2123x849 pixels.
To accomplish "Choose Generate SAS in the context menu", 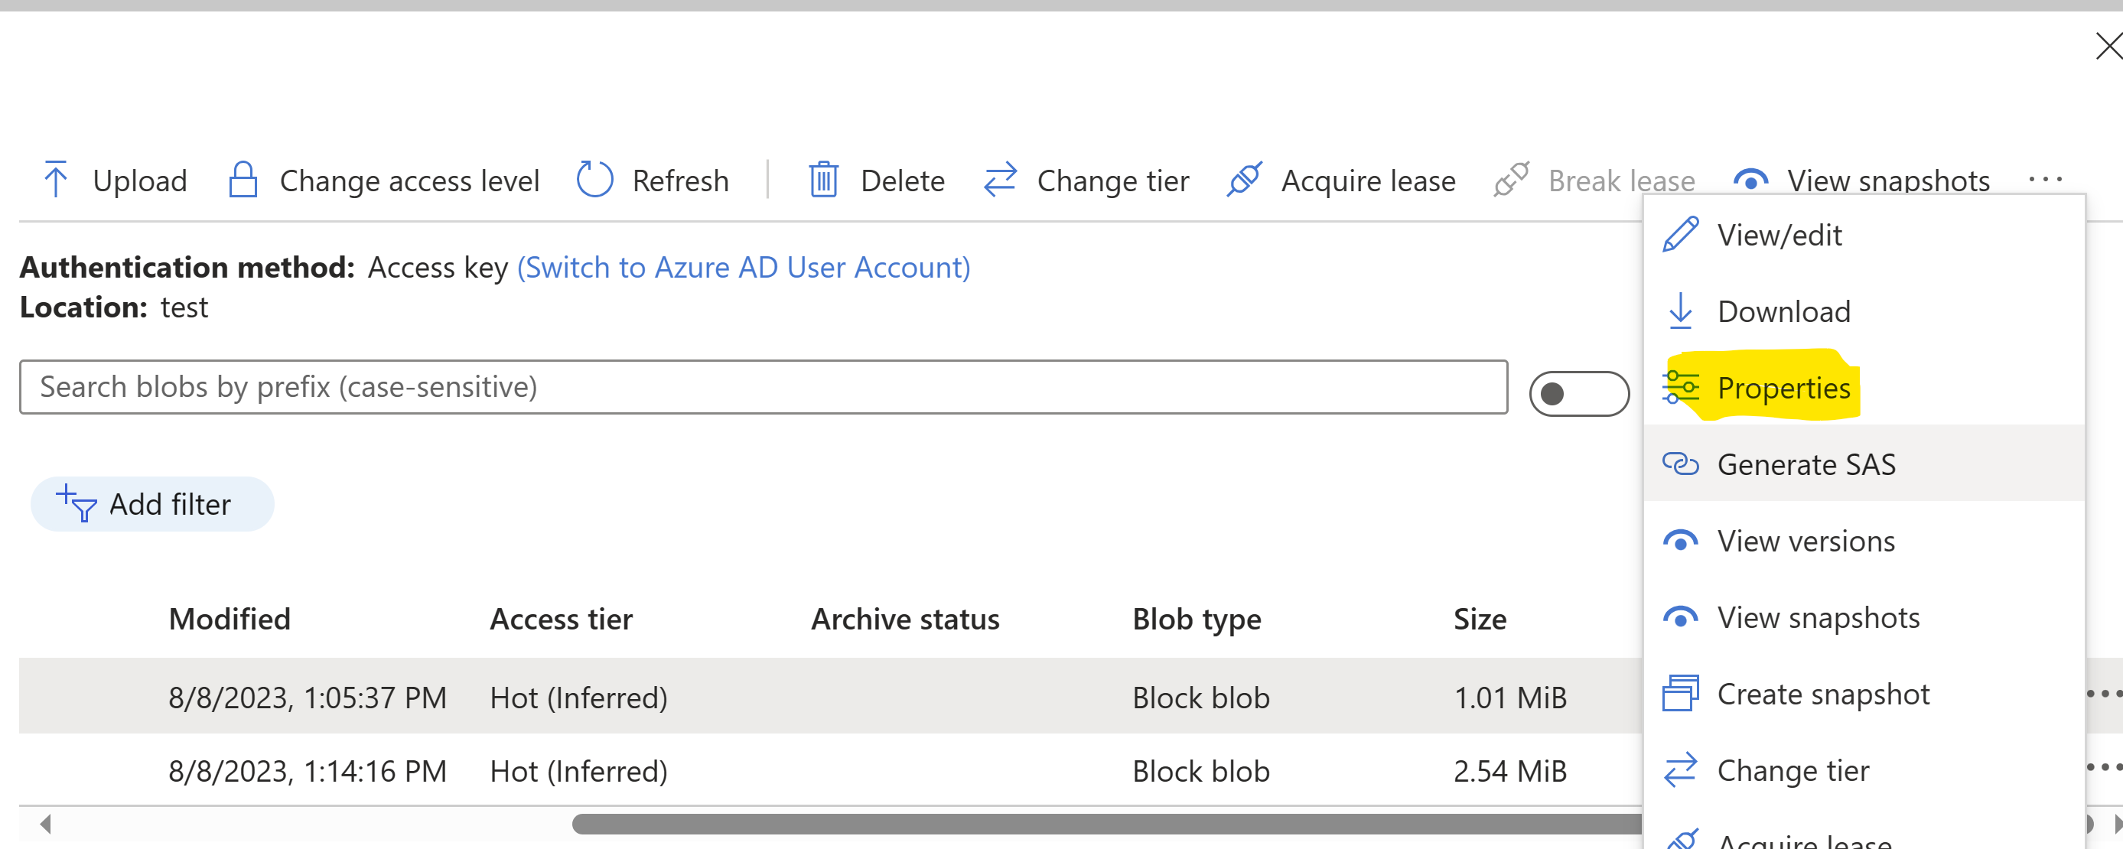I will click(1805, 465).
